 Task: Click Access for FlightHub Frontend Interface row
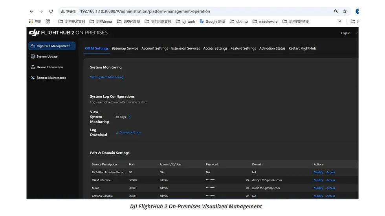coord(330,172)
